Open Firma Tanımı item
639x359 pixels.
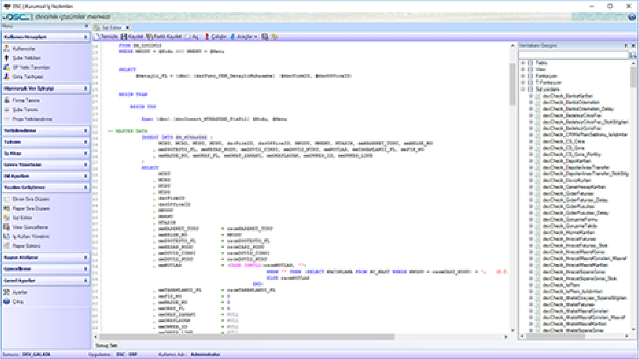21,100
